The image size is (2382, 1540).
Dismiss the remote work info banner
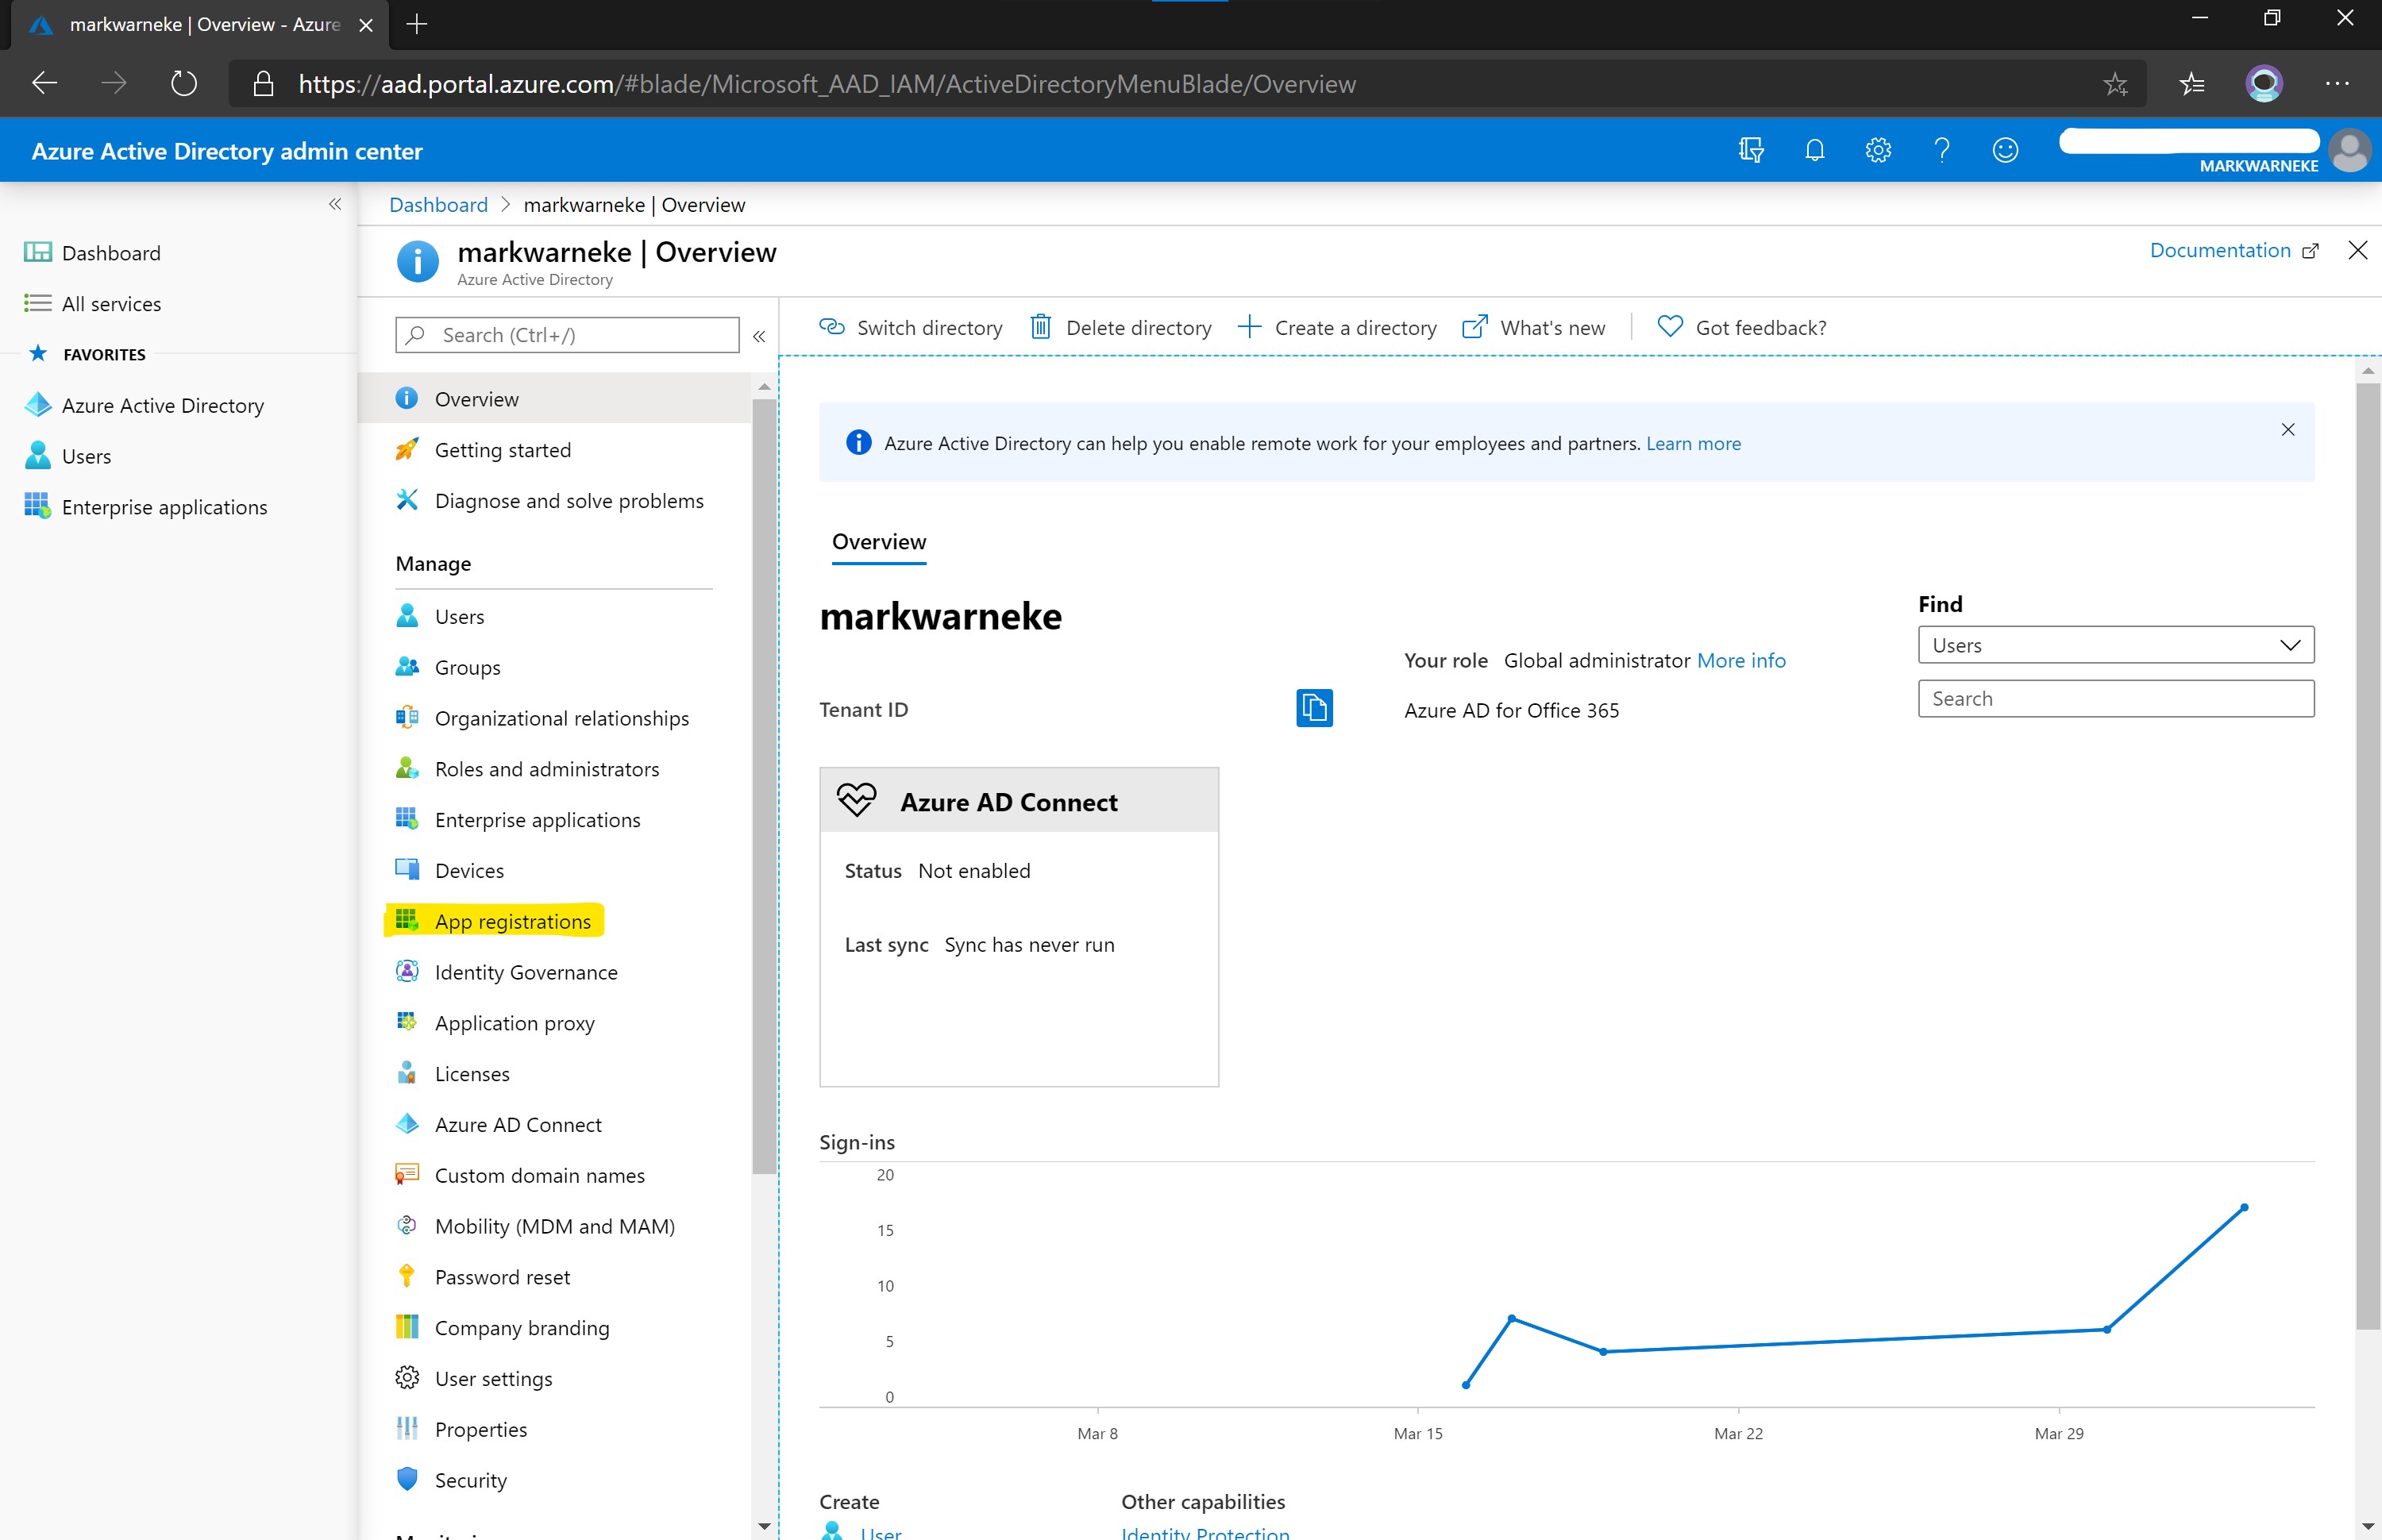click(x=2288, y=429)
